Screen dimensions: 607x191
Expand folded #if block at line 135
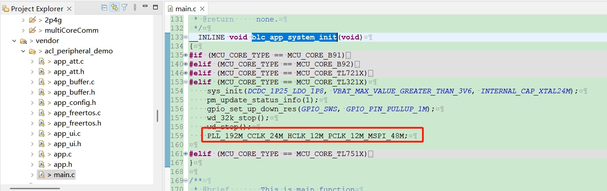point(186,55)
